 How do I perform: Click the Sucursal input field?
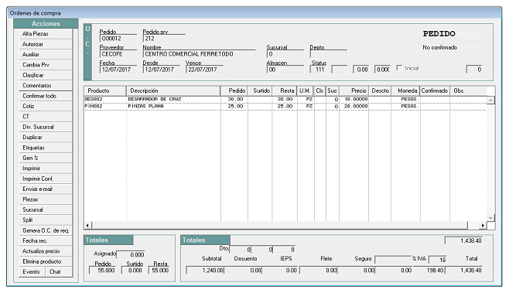coord(285,54)
